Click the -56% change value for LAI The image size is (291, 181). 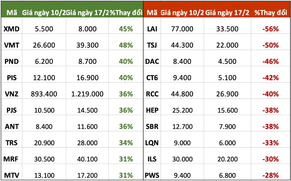point(270,29)
